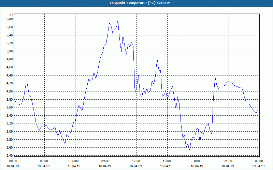Image resolution: width=273 pixels, height=170 pixels.
Task: Select the 19.04.19 date label
Action: (x=258, y=166)
